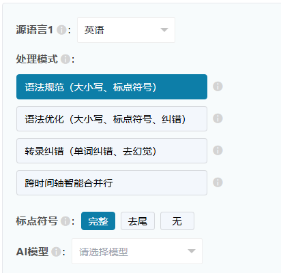Show info for 语法优化 mode
The height and width of the screenshot is (273, 281).
pyautogui.click(x=218, y=118)
